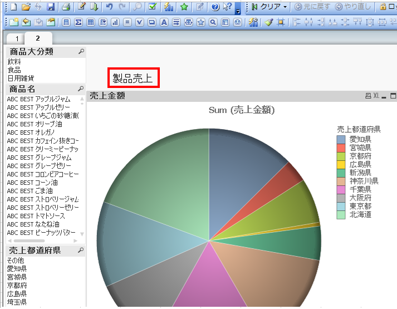Activate What's This help cursor icon
Image resolution: width=397 pixels, height=309 pixels.
pos(227,7)
